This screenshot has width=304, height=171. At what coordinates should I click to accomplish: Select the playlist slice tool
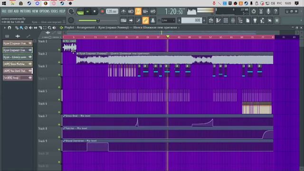[x=40, y=28]
